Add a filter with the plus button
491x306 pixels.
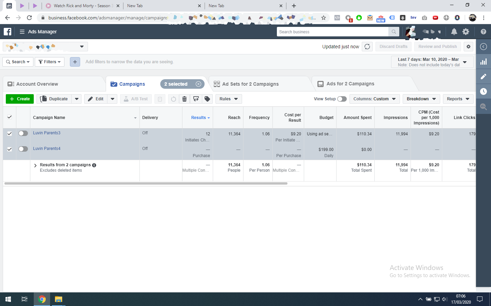(75, 62)
